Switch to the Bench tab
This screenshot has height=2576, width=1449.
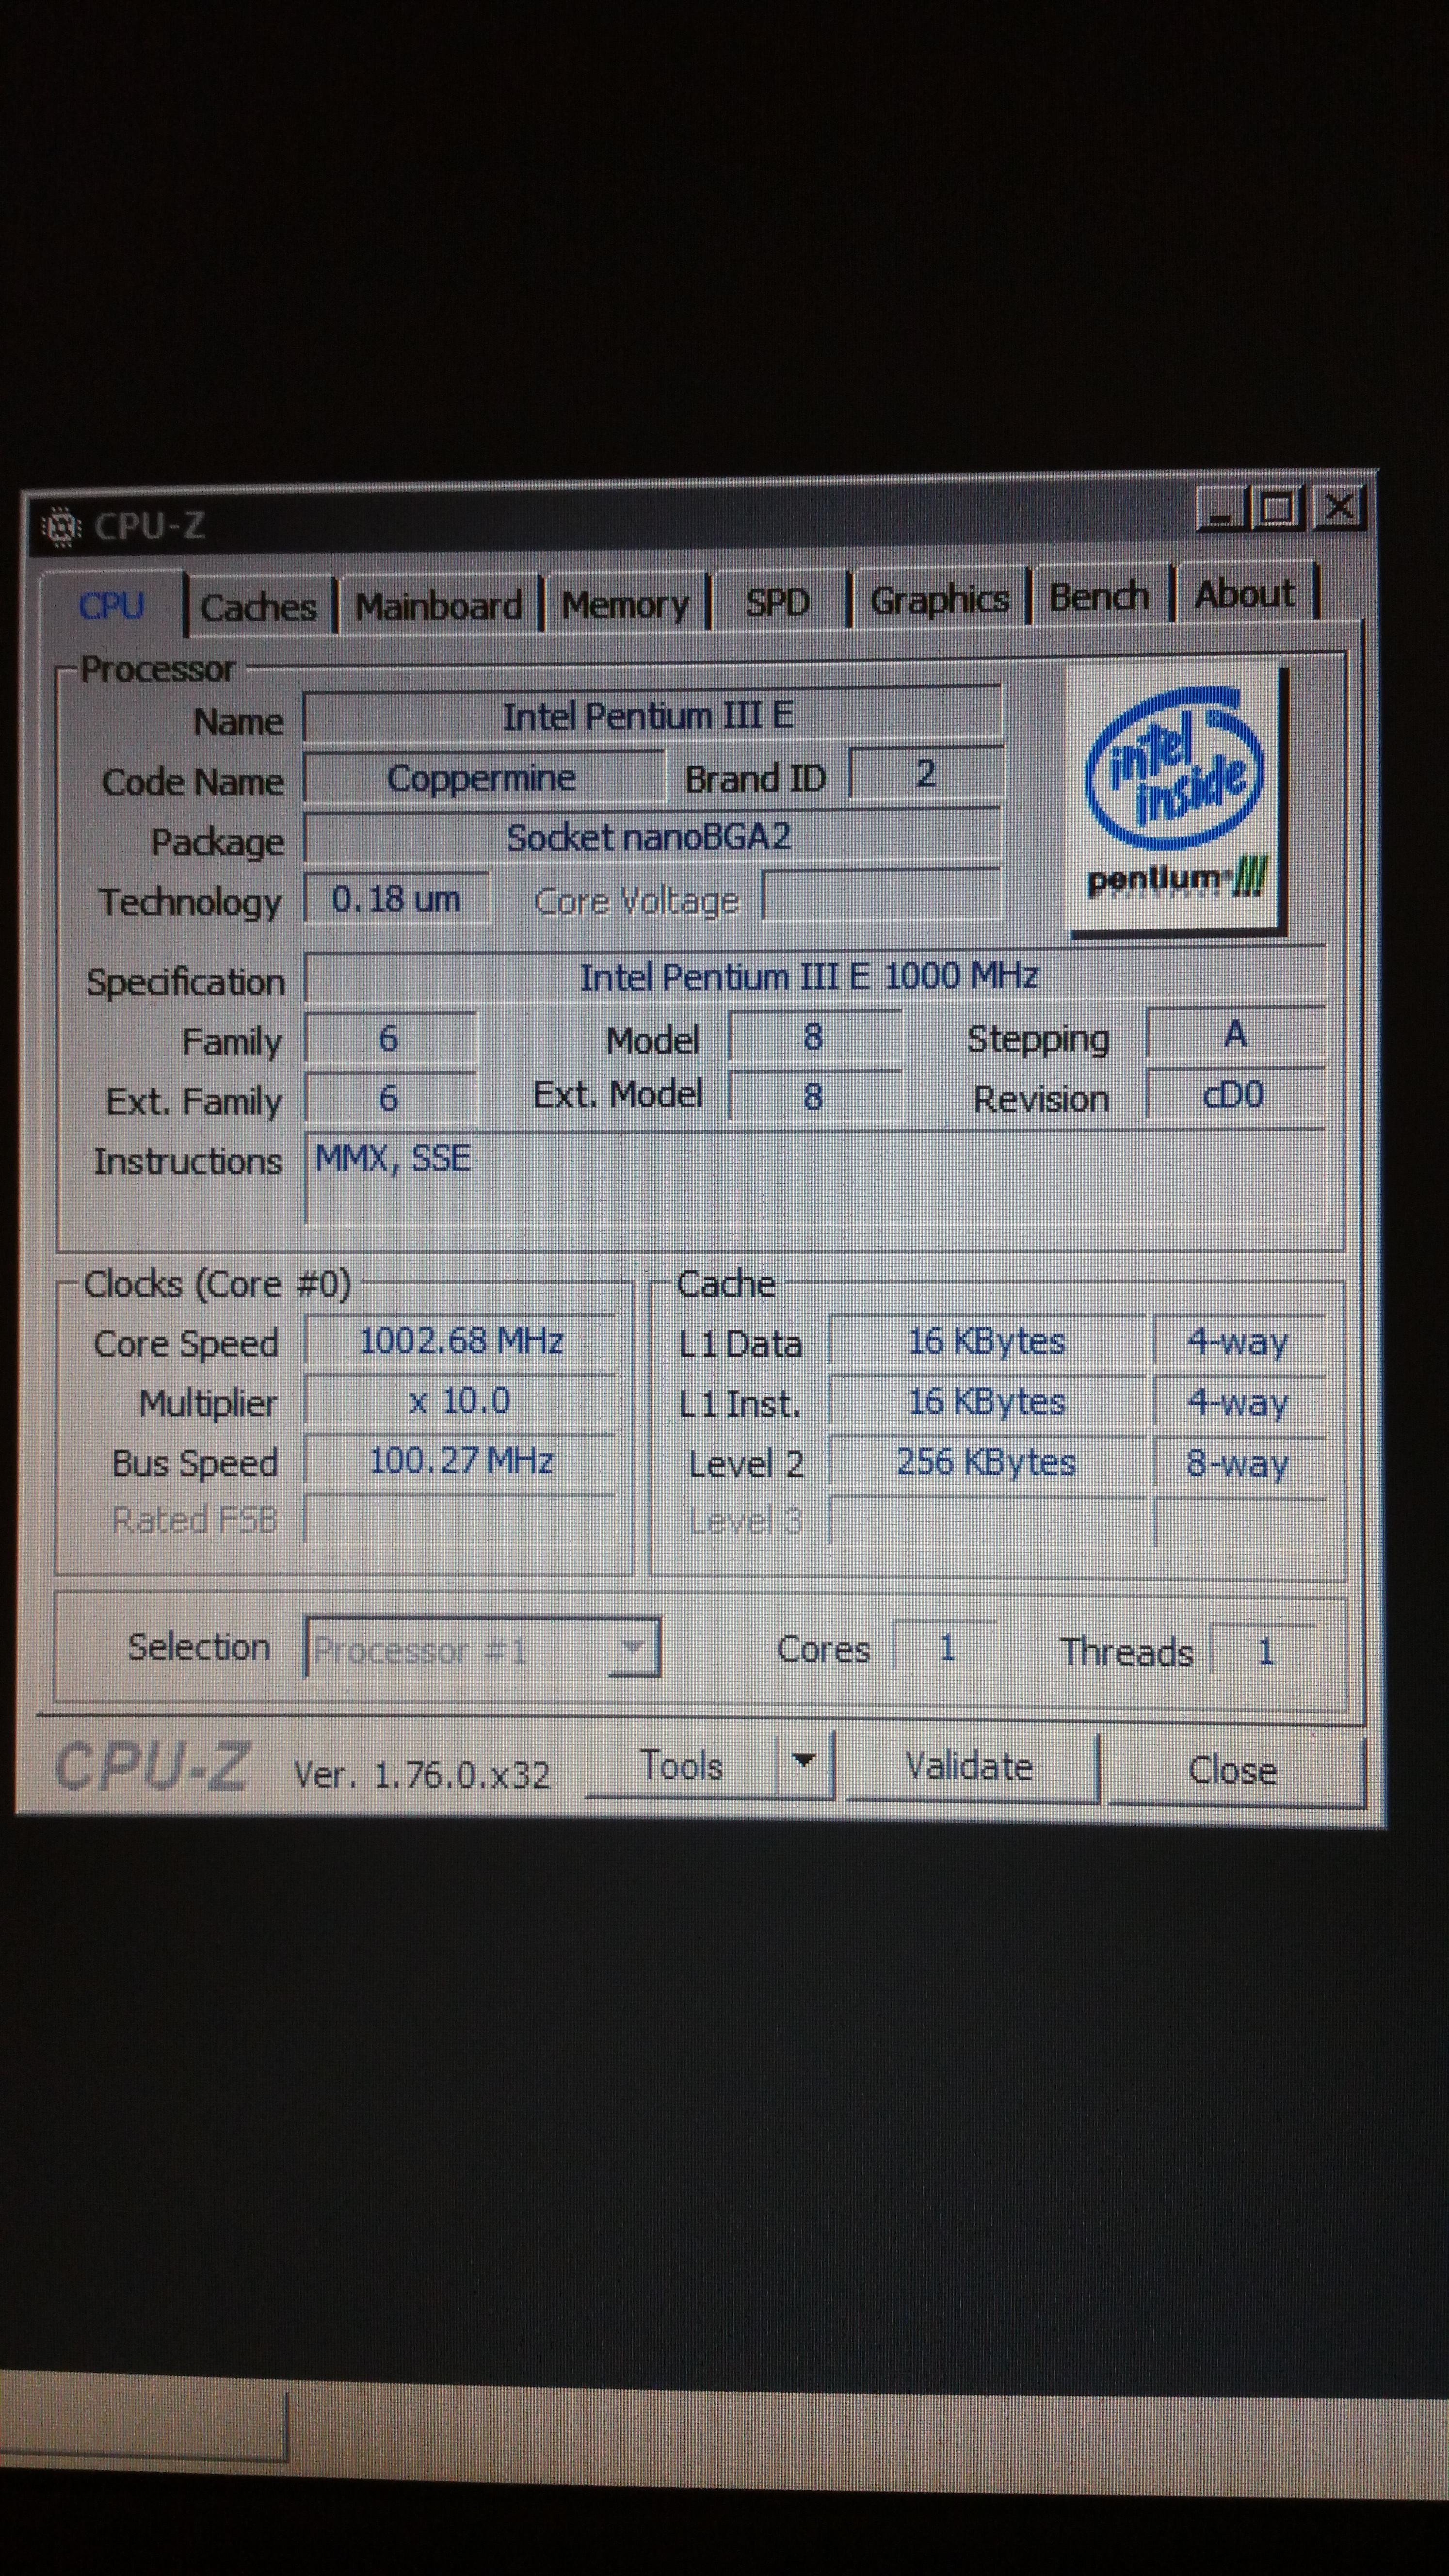tap(1099, 597)
